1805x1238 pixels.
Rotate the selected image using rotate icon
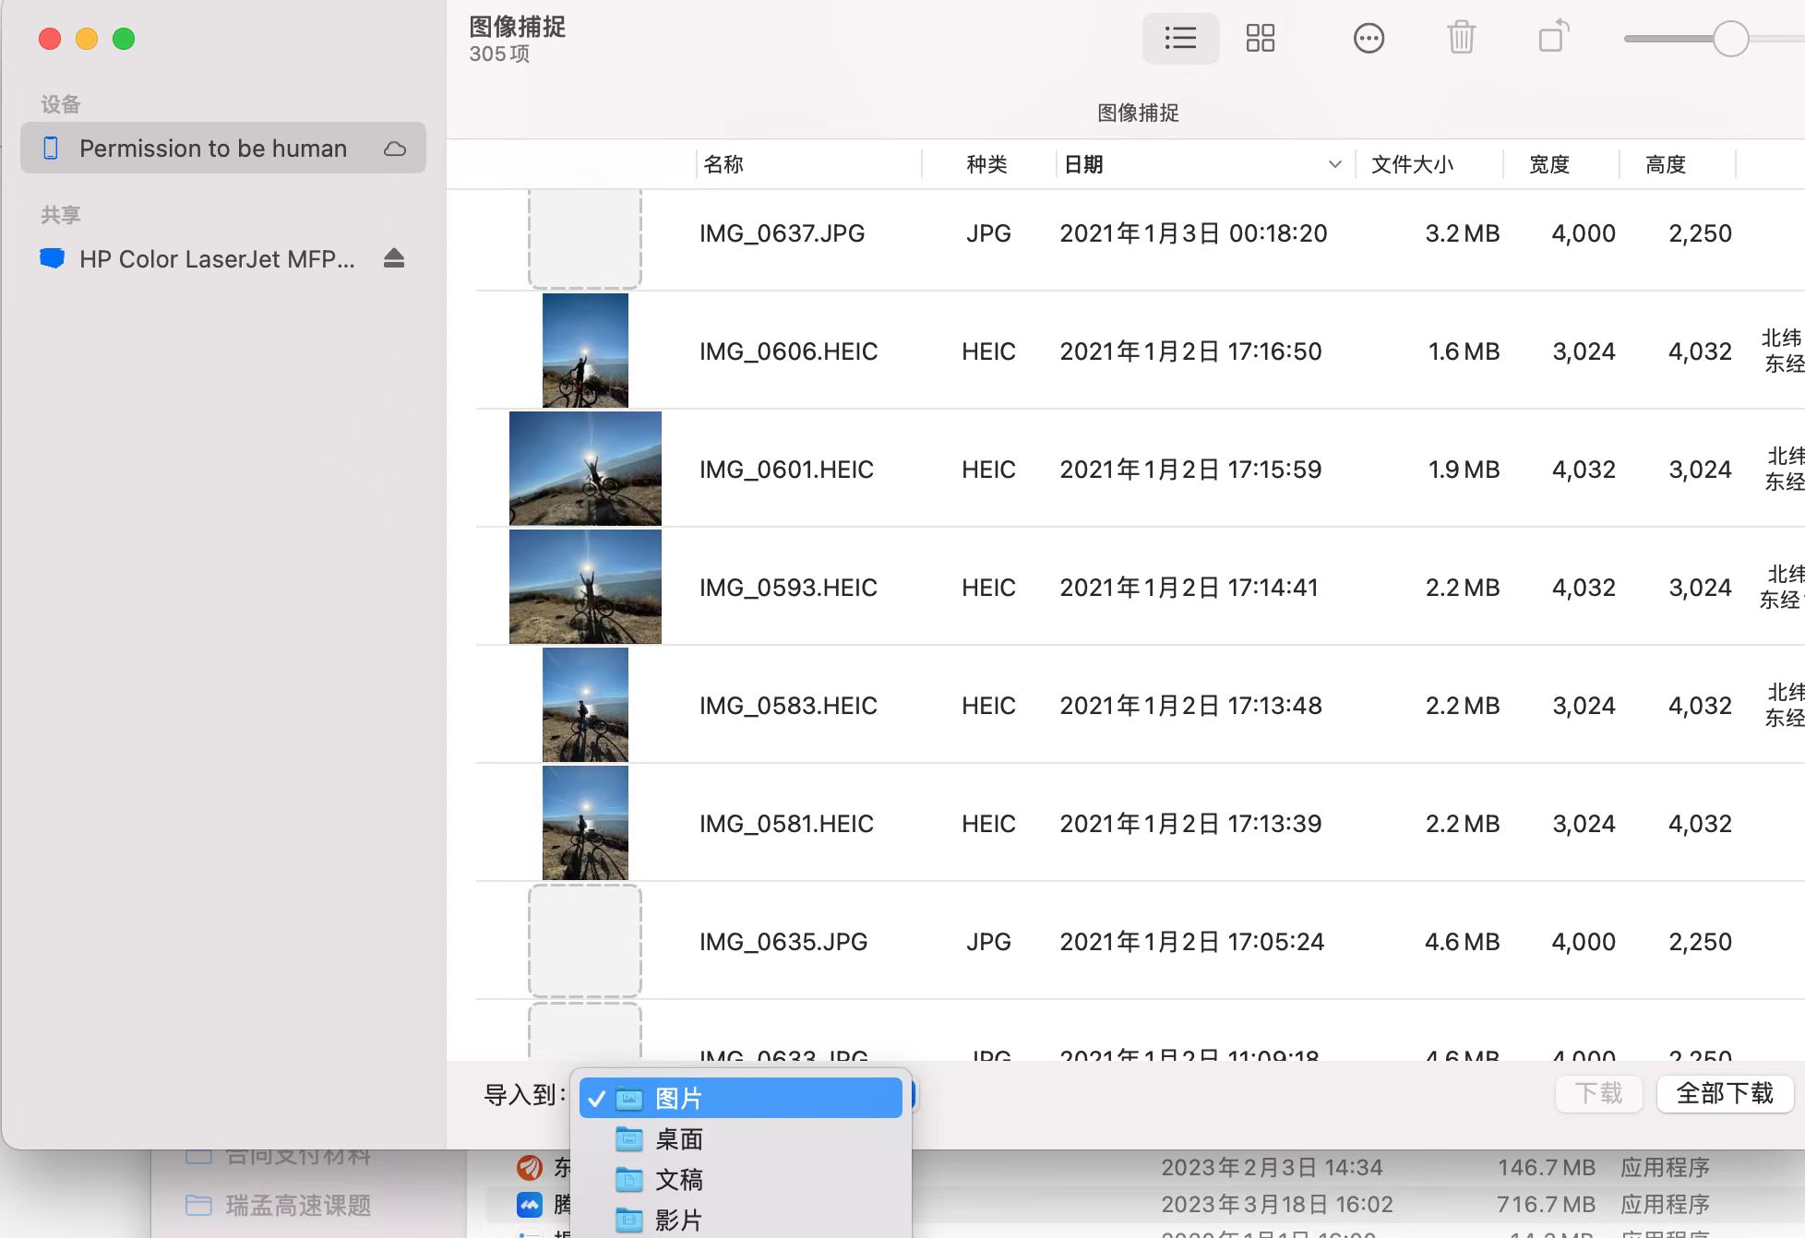[1551, 39]
